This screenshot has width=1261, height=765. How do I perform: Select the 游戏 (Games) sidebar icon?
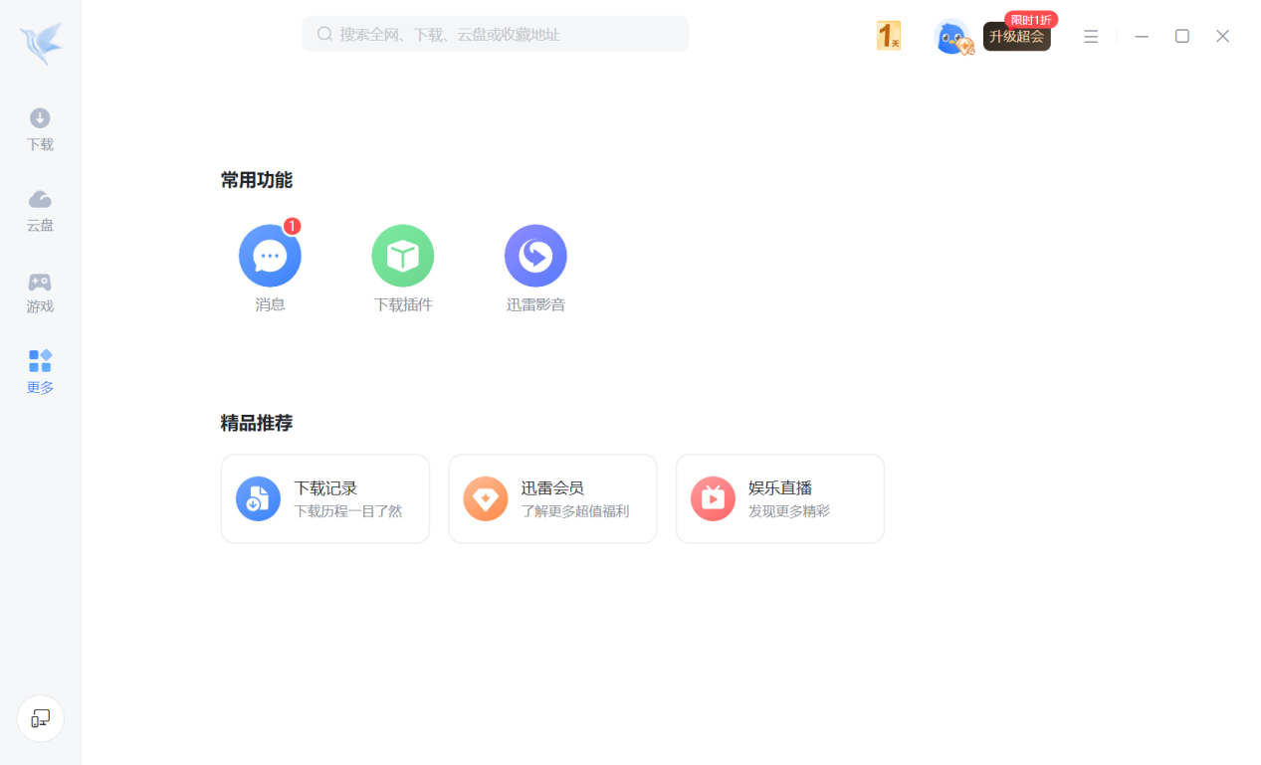click(40, 291)
